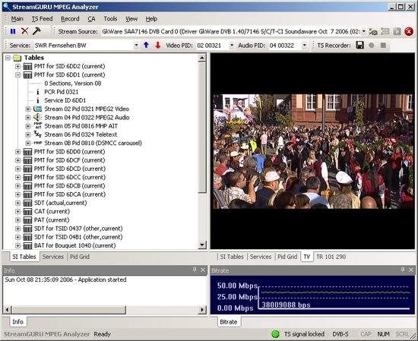Open the Stream Source dropdown
This screenshot has height=341, width=418.
363,31
